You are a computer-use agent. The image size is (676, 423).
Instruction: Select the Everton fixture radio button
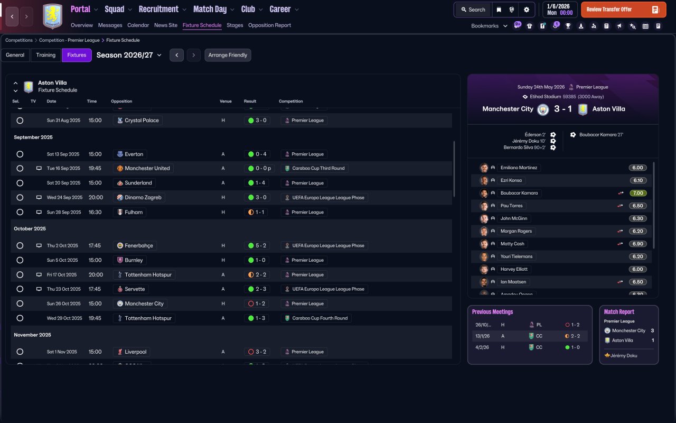point(20,154)
